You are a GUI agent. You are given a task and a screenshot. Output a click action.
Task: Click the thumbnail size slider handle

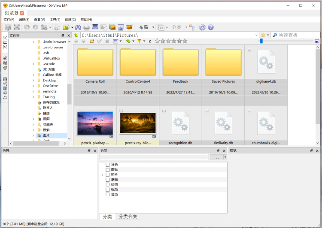[x=261, y=41]
